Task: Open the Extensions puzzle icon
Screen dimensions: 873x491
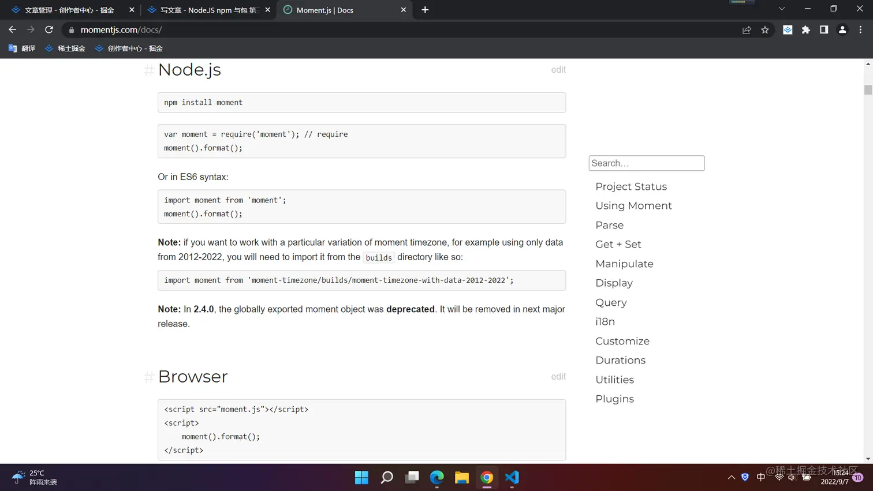Action: click(x=806, y=30)
